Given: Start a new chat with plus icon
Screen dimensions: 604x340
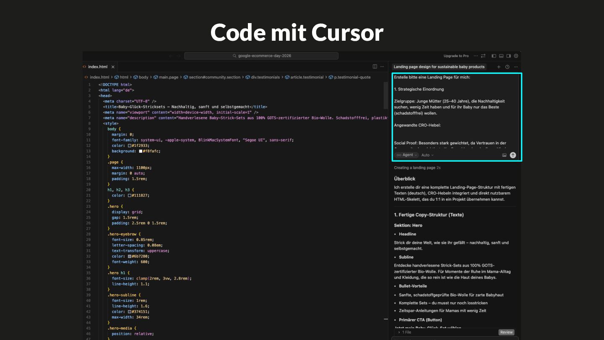Looking at the screenshot, I should click(x=499, y=67).
